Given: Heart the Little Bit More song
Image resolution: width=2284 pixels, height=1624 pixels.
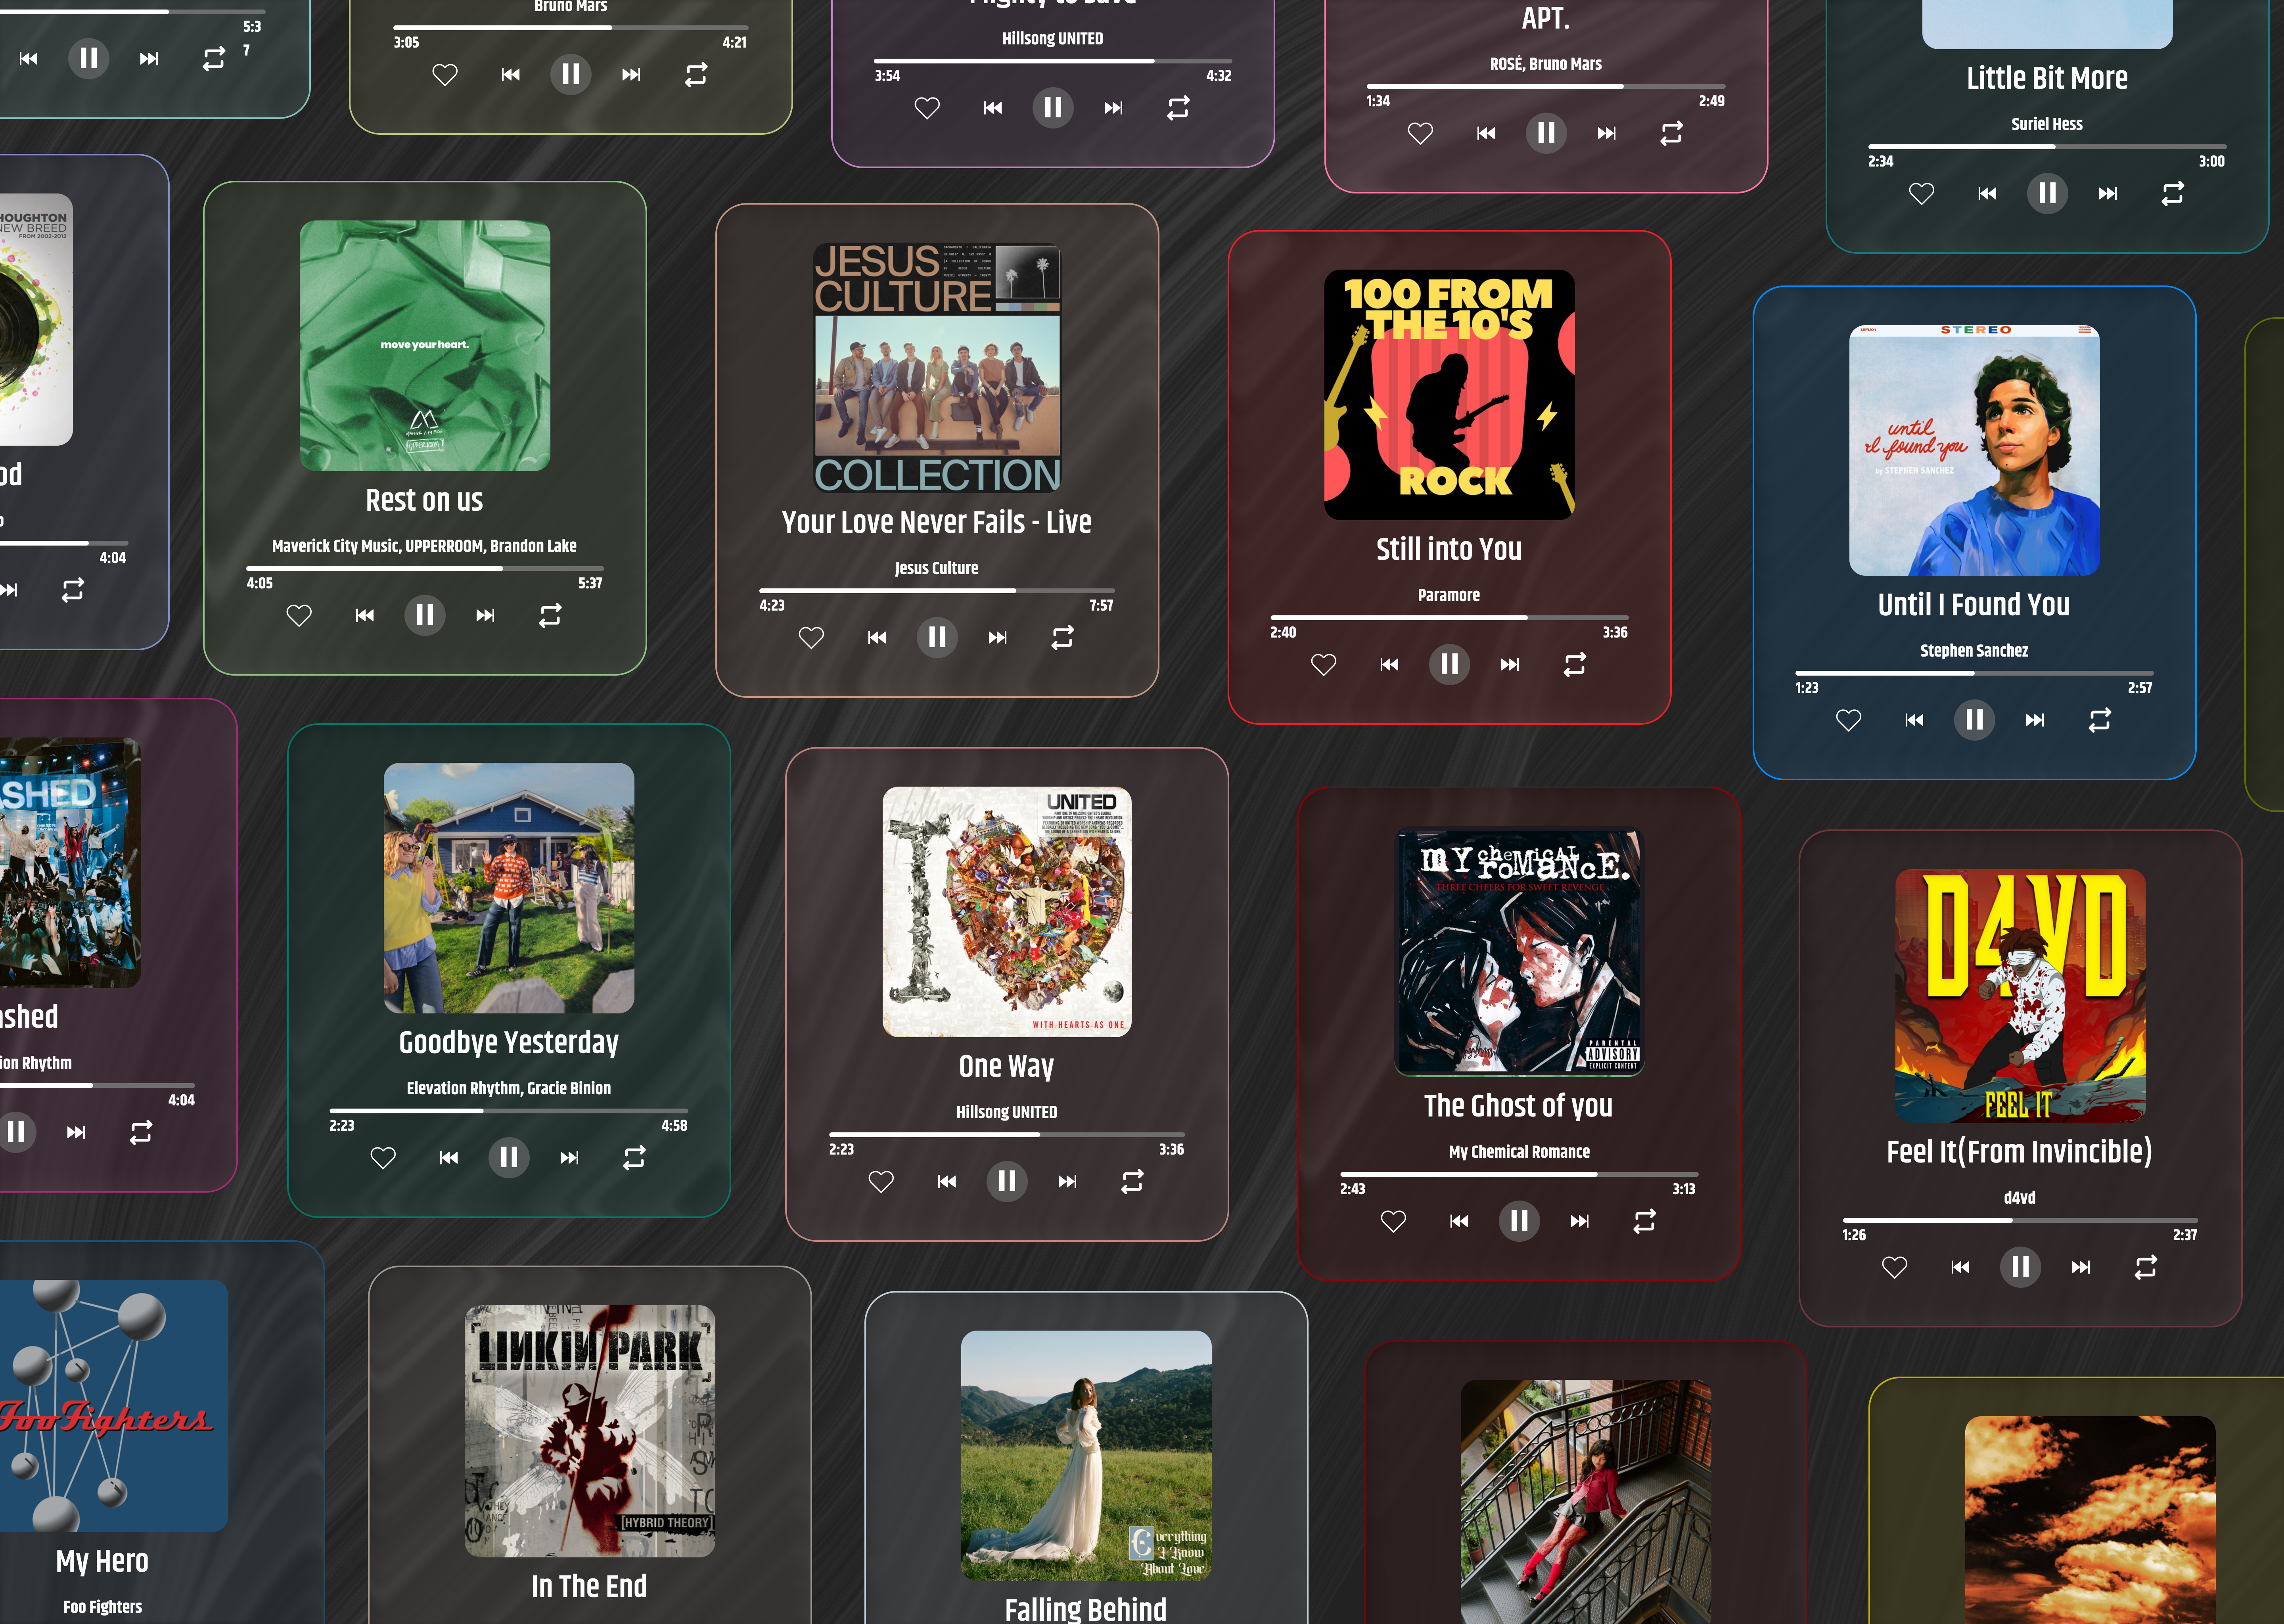Looking at the screenshot, I should coord(1921,194).
